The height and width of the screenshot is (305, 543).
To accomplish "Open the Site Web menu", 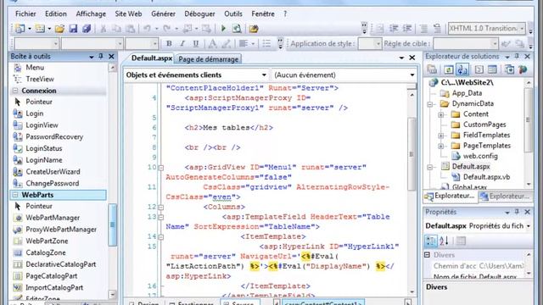I will point(128,14).
